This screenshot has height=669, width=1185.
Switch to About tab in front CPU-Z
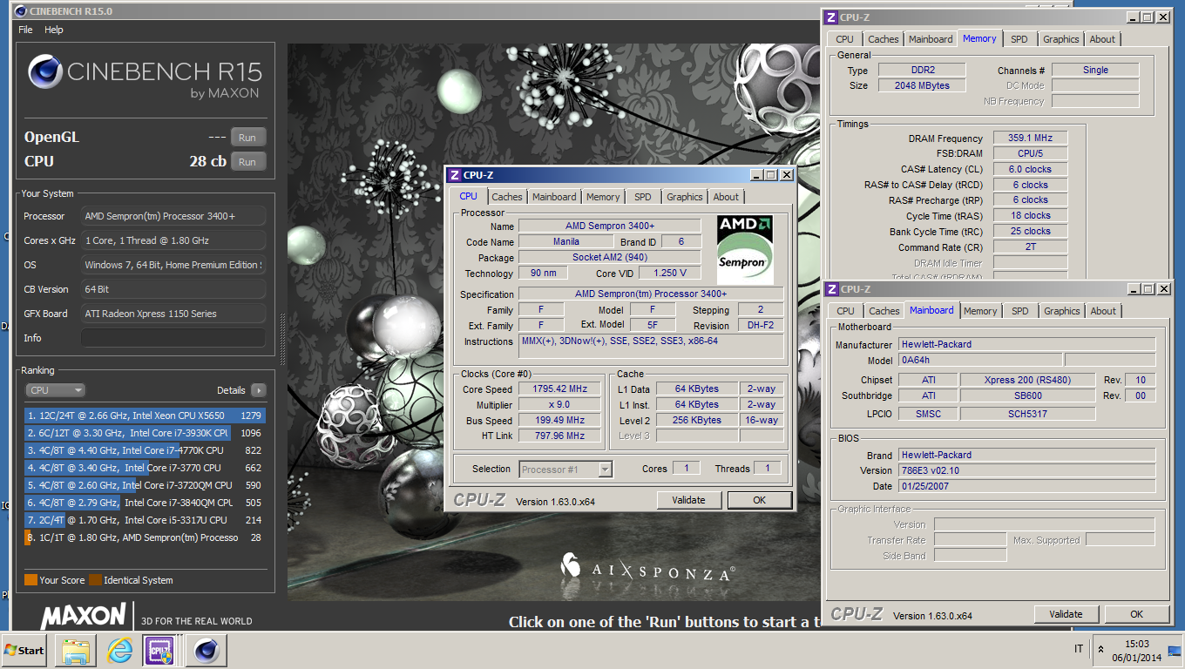[x=726, y=197]
